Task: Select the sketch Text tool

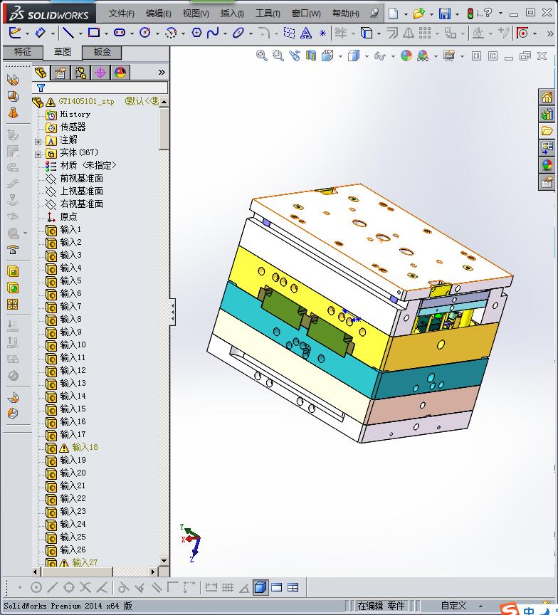Action: tap(306, 33)
